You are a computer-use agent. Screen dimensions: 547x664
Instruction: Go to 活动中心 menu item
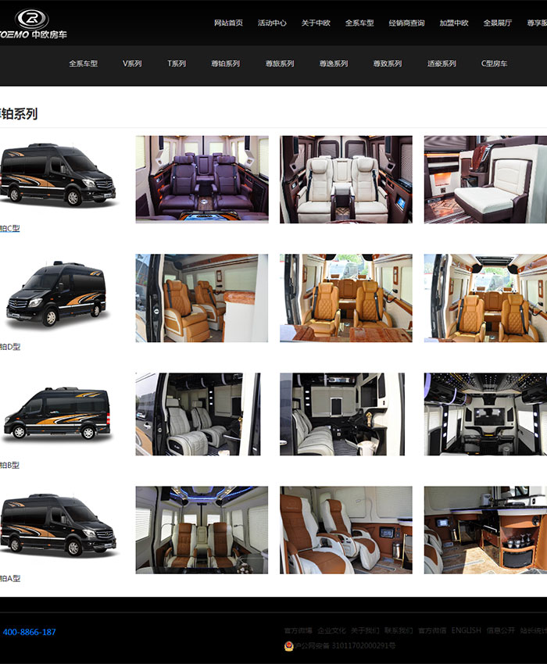(x=272, y=23)
